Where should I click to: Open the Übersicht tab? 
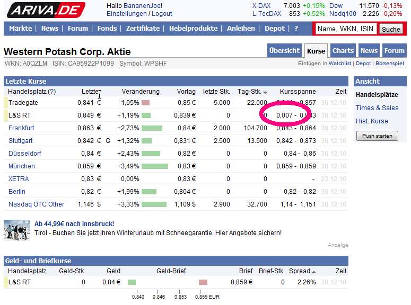(284, 51)
